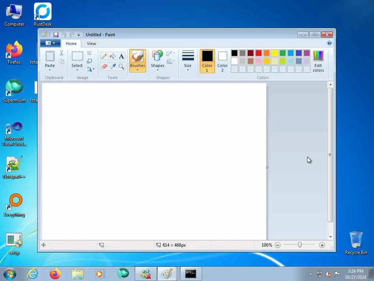Pick the green color swatch
374x281 pixels.
(x=283, y=53)
